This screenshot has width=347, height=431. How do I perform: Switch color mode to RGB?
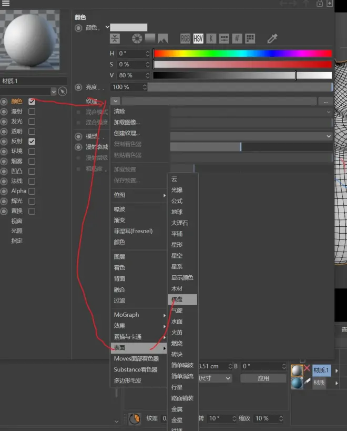coord(186,38)
